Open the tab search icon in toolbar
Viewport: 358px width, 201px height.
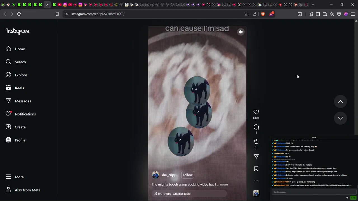(x=300, y=14)
